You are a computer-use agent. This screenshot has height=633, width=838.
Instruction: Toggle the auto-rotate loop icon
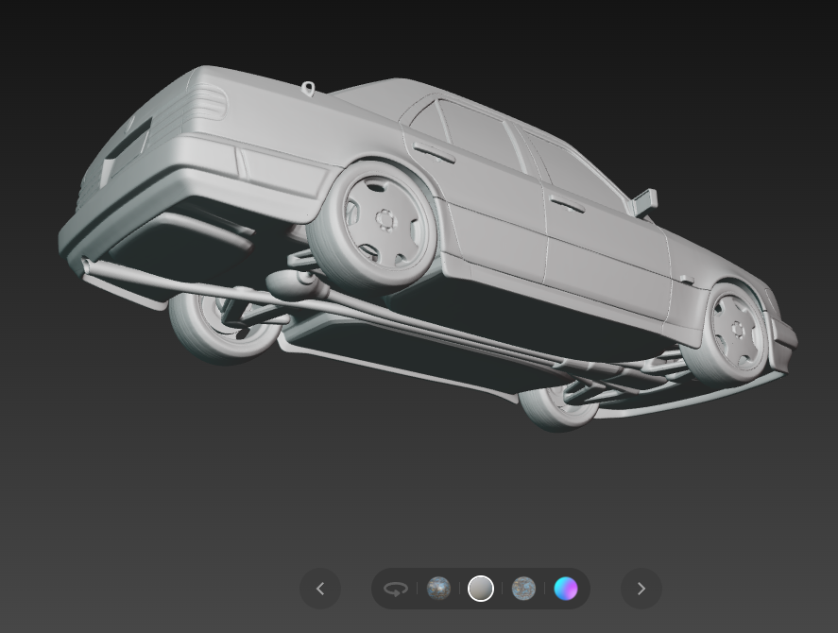click(395, 589)
